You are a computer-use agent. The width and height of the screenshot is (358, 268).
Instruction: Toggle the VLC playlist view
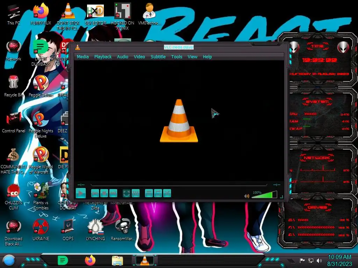[x=149, y=193]
